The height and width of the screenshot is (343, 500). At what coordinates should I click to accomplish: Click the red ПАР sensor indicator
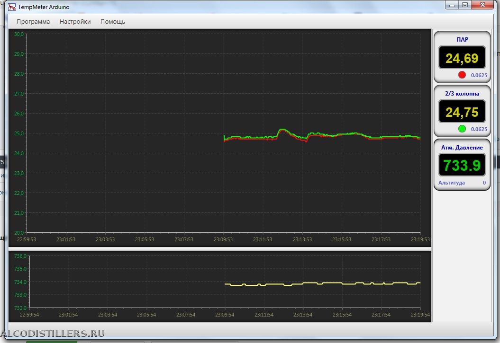462,75
